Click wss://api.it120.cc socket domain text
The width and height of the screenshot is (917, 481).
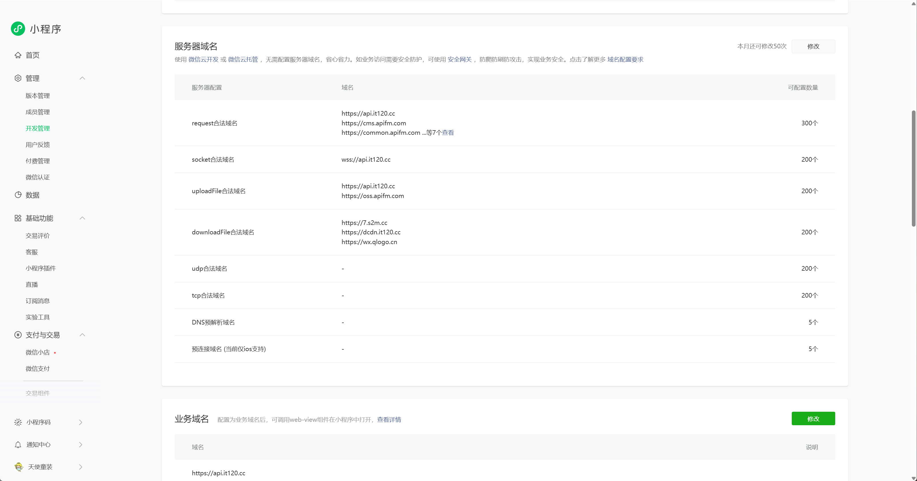(366, 160)
